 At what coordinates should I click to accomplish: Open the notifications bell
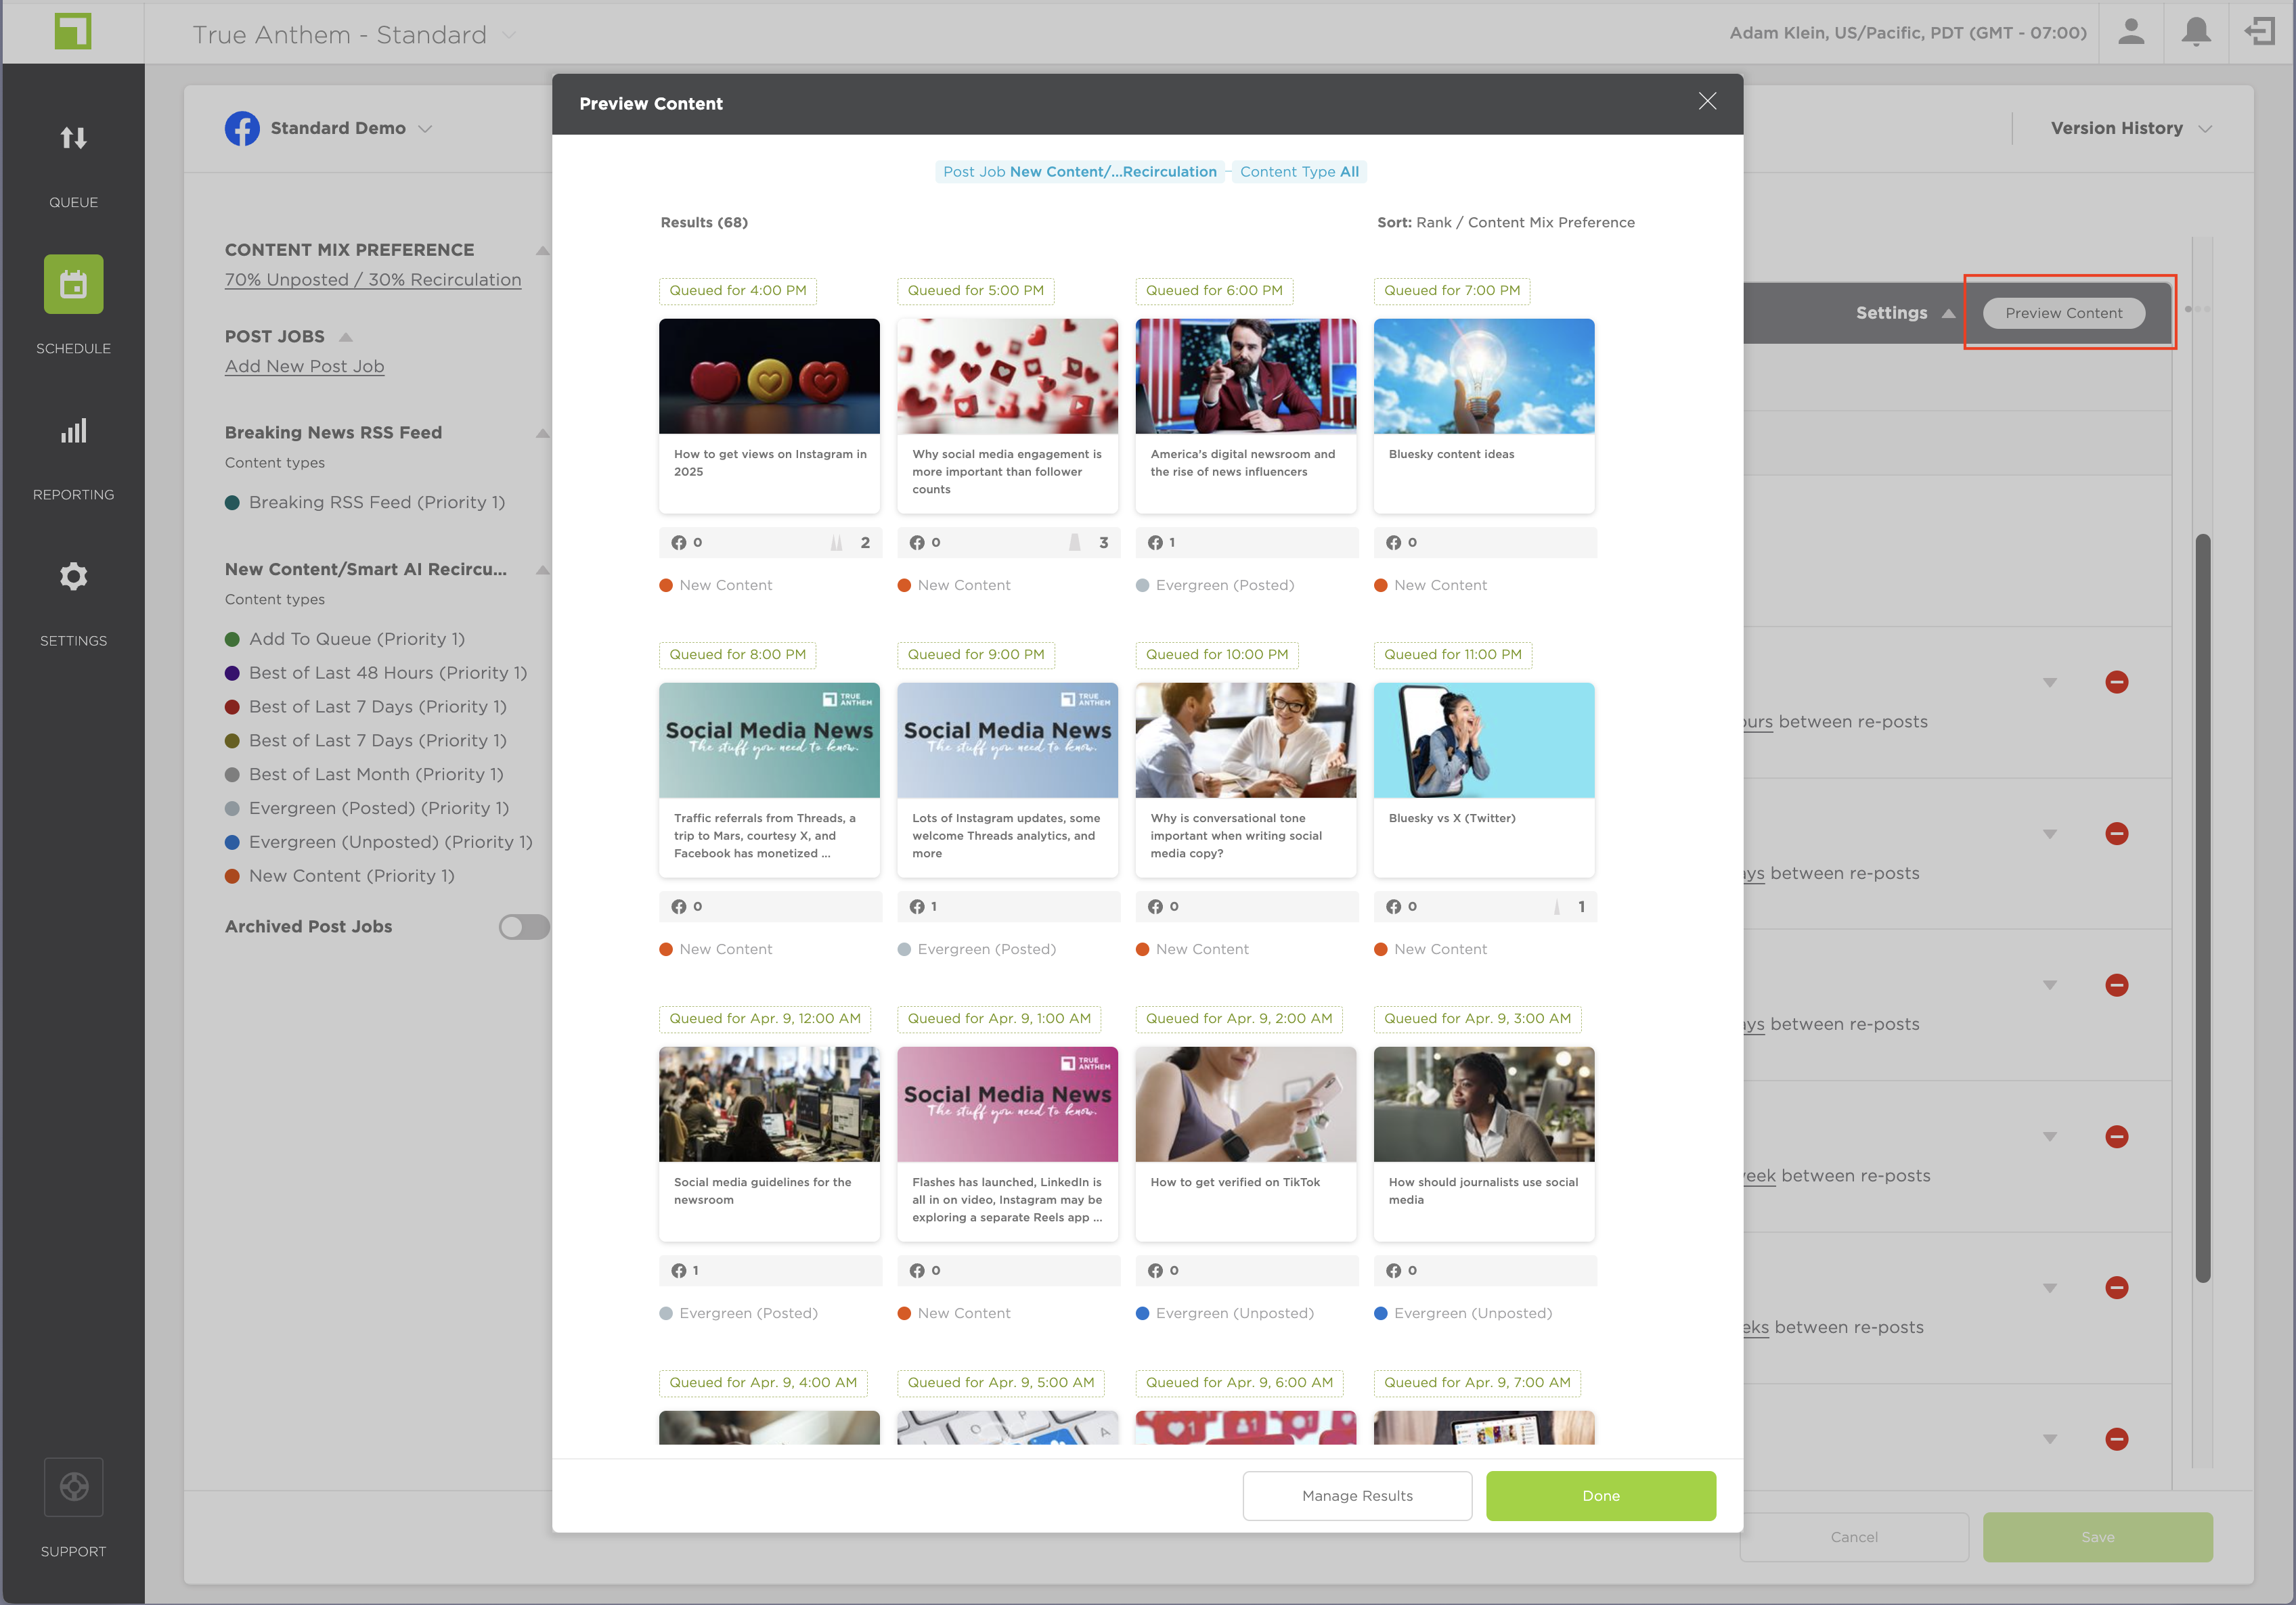click(x=2196, y=32)
